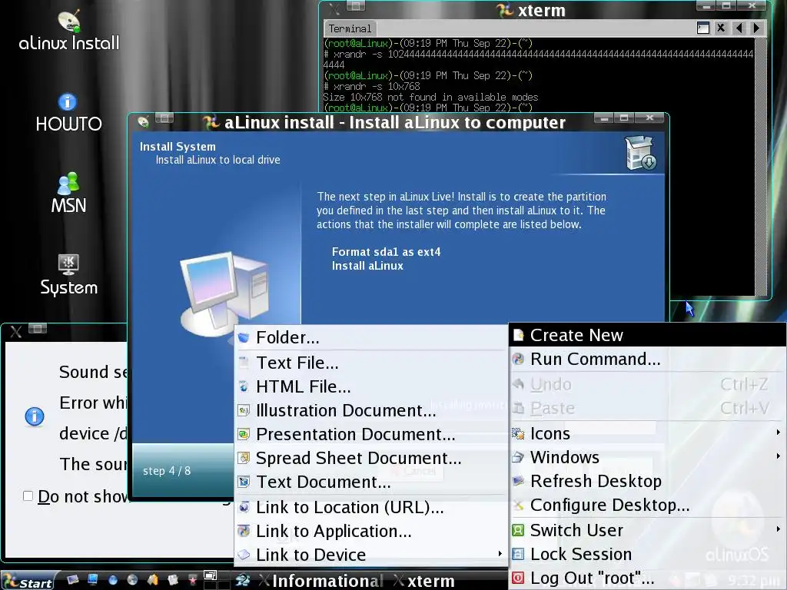Select the Terminal tab in xterm
787x590 pixels.
point(350,28)
